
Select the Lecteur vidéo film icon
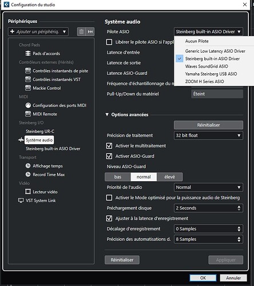(x=28, y=192)
